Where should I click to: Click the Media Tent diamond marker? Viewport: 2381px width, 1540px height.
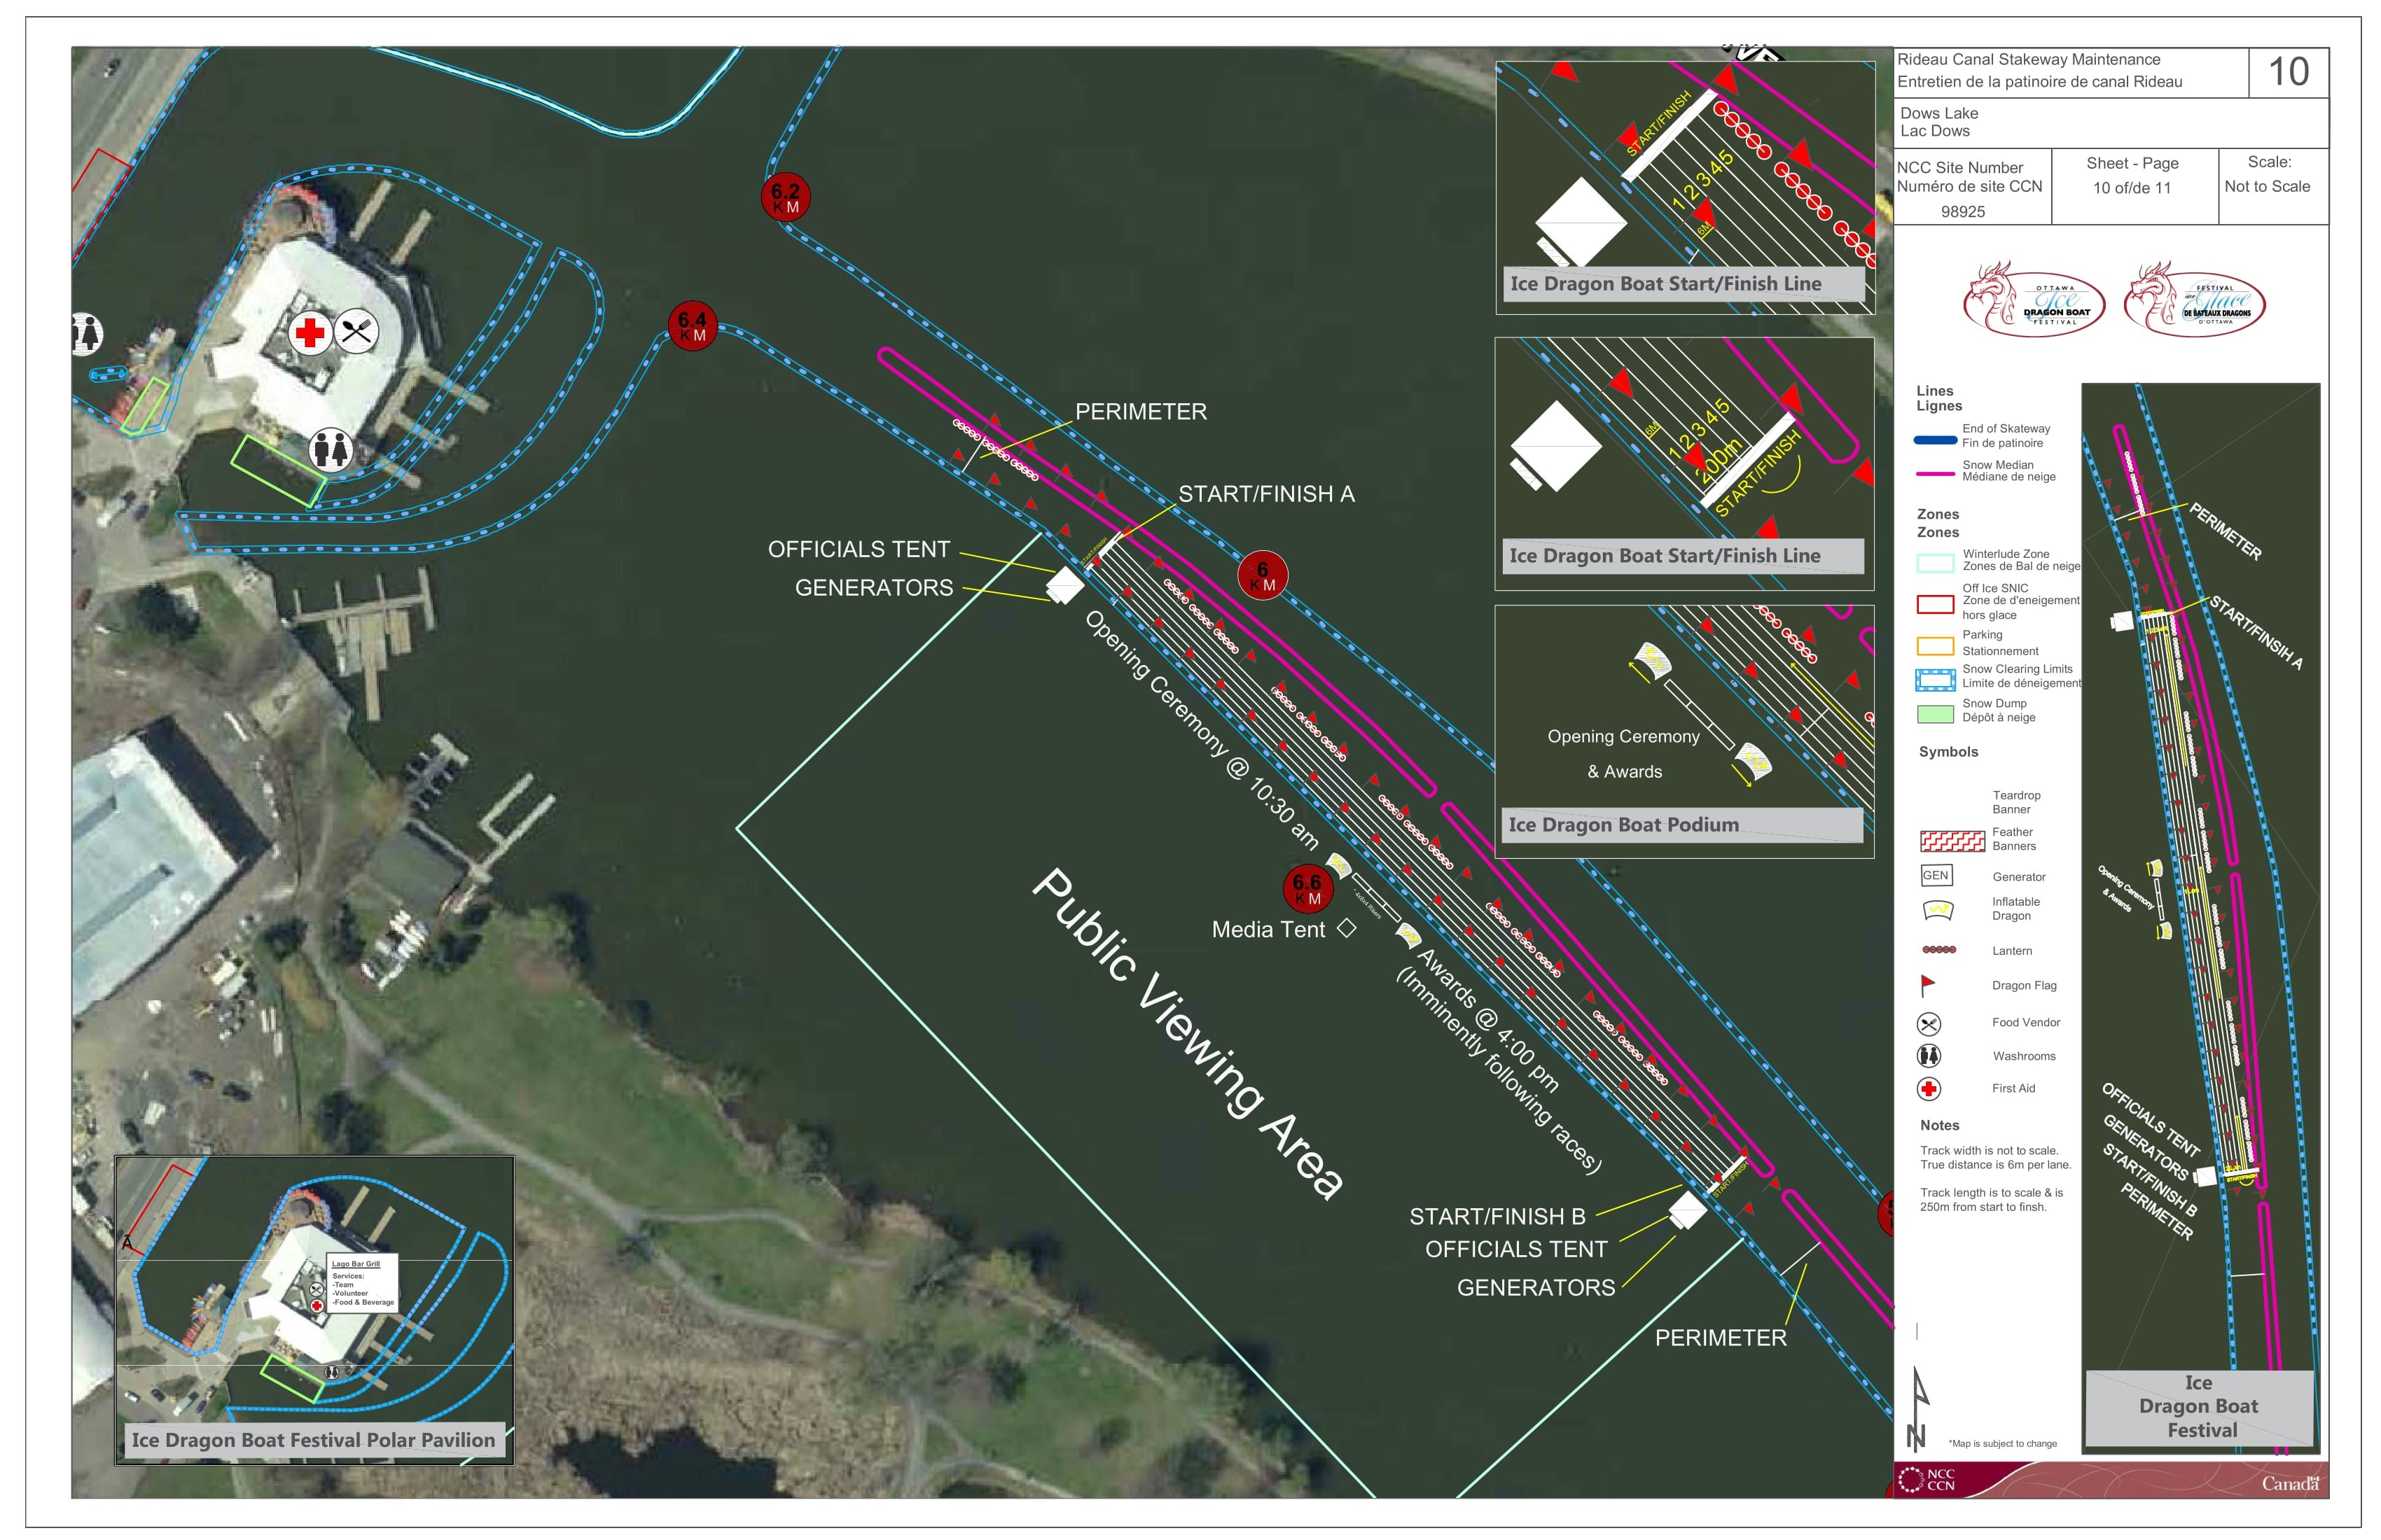(x=1347, y=929)
